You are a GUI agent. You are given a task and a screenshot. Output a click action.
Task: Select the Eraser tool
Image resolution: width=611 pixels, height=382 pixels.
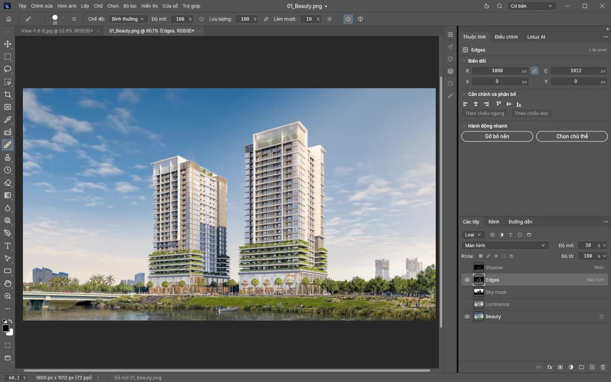8,183
